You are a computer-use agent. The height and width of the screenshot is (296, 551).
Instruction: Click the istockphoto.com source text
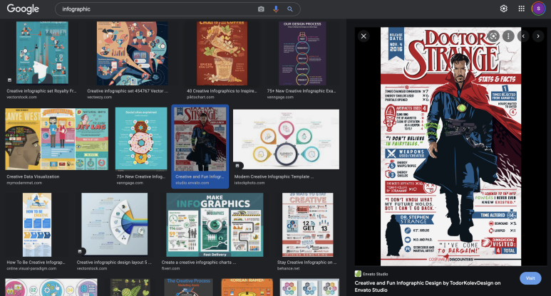(249, 183)
